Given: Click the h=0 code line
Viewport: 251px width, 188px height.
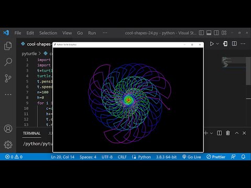Looking at the screenshot, I should coord(41,98).
